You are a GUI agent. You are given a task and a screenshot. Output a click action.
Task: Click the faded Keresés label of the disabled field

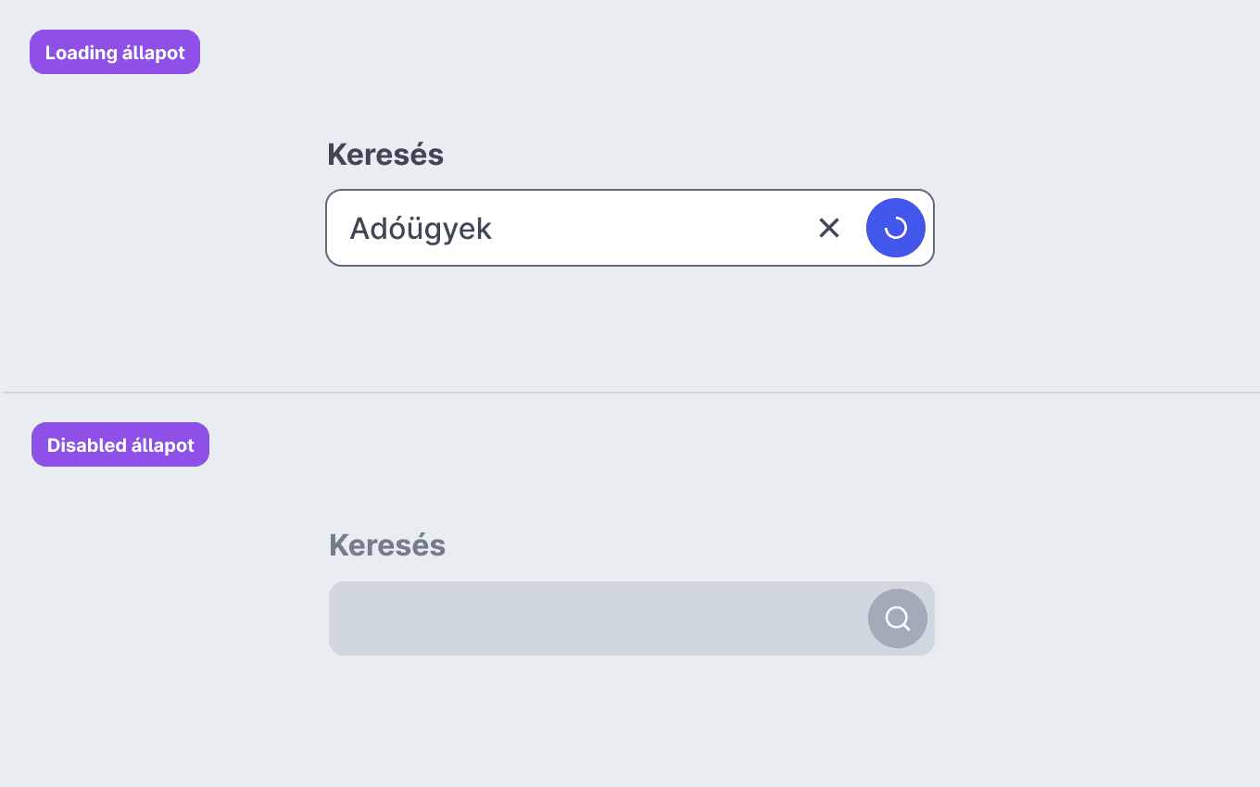(387, 545)
